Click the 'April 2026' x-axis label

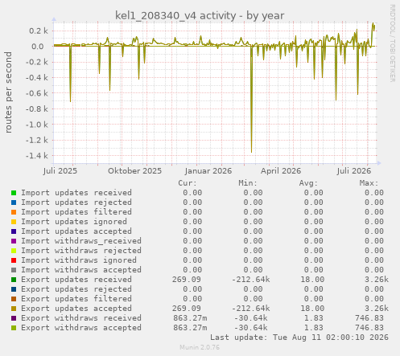coord(281,171)
